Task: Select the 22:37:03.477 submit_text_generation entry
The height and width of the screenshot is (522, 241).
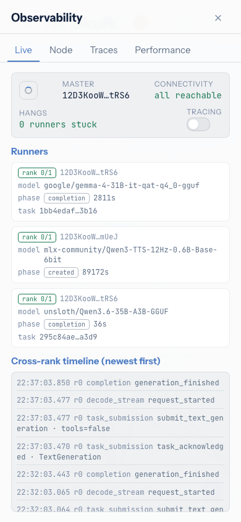Action: point(120,423)
